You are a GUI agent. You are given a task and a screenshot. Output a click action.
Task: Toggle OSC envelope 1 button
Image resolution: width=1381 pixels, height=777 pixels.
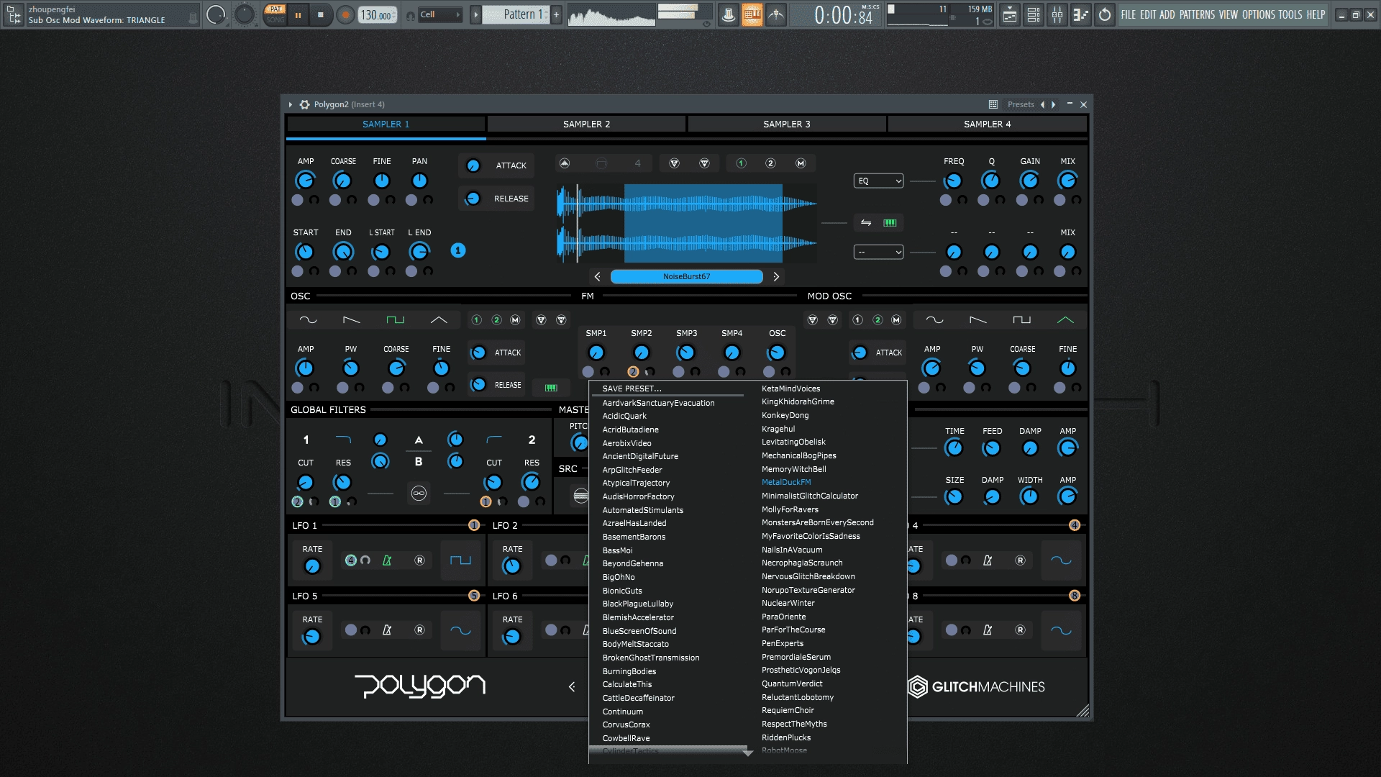click(476, 320)
